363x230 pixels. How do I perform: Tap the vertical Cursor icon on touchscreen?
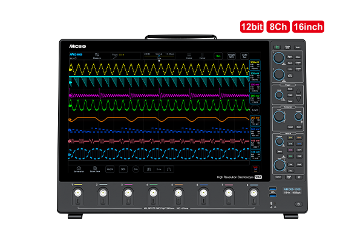[x=202, y=56]
